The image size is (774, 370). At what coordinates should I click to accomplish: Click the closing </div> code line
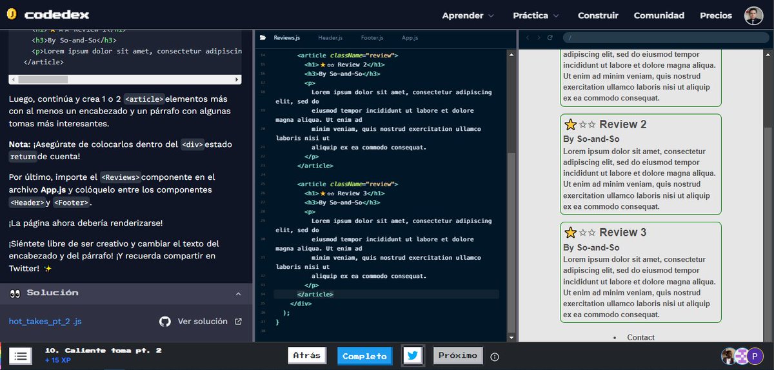click(x=301, y=303)
